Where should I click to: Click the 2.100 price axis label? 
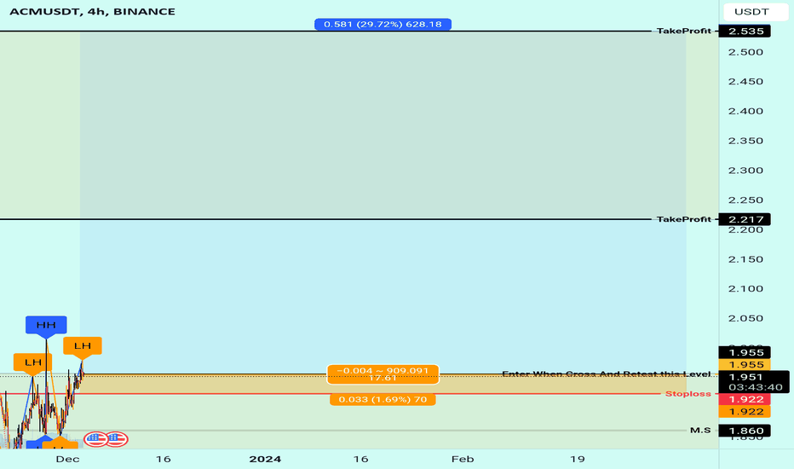click(x=745, y=288)
